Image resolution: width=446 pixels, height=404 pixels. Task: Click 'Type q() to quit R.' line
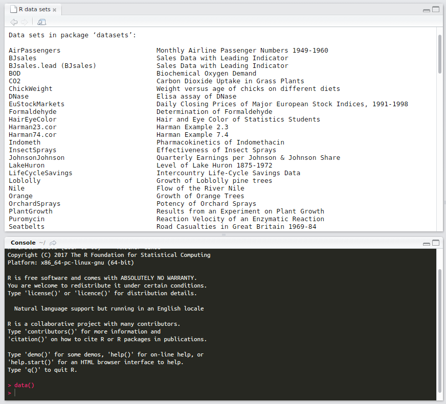pyautogui.click(x=42, y=370)
